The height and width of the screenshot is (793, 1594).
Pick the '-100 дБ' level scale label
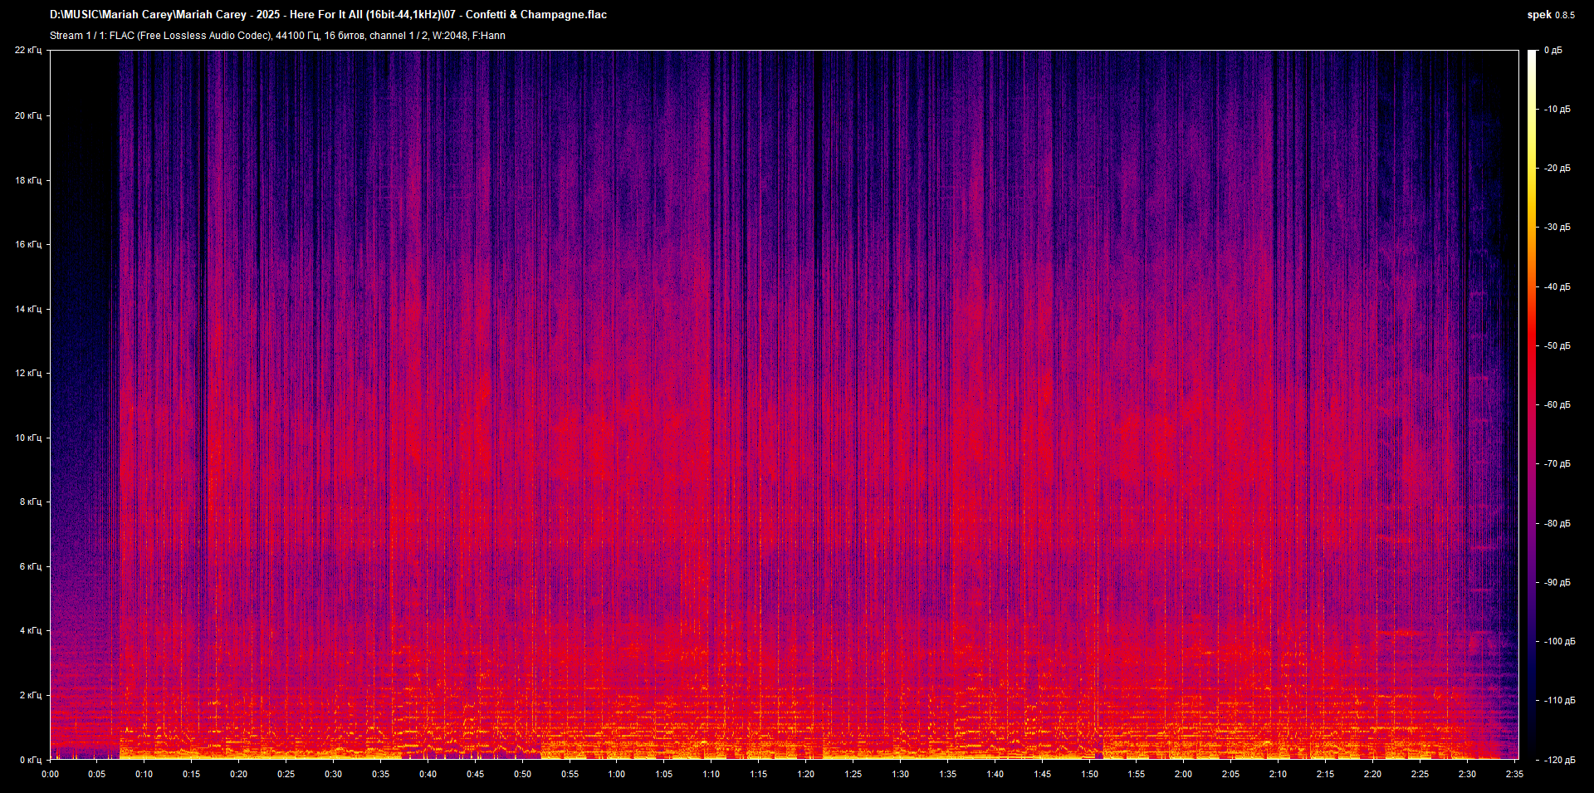click(x=1560, y=642)
